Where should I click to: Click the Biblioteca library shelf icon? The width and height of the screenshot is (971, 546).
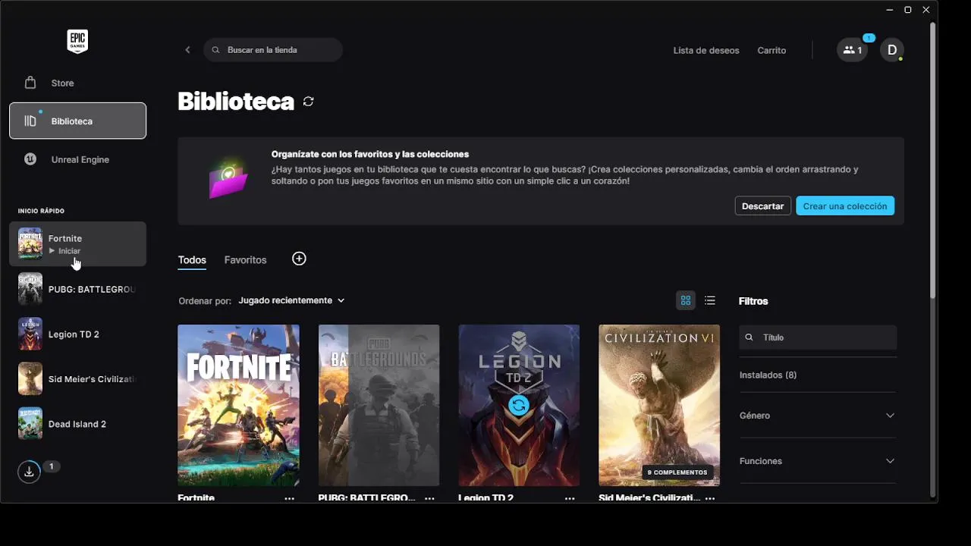coord(30,121)
